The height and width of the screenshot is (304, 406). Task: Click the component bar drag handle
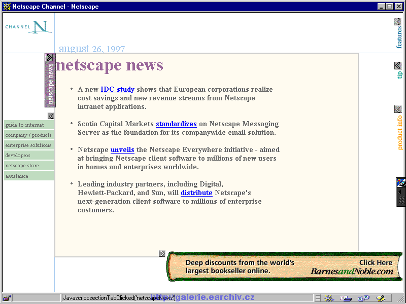[318, 298]
